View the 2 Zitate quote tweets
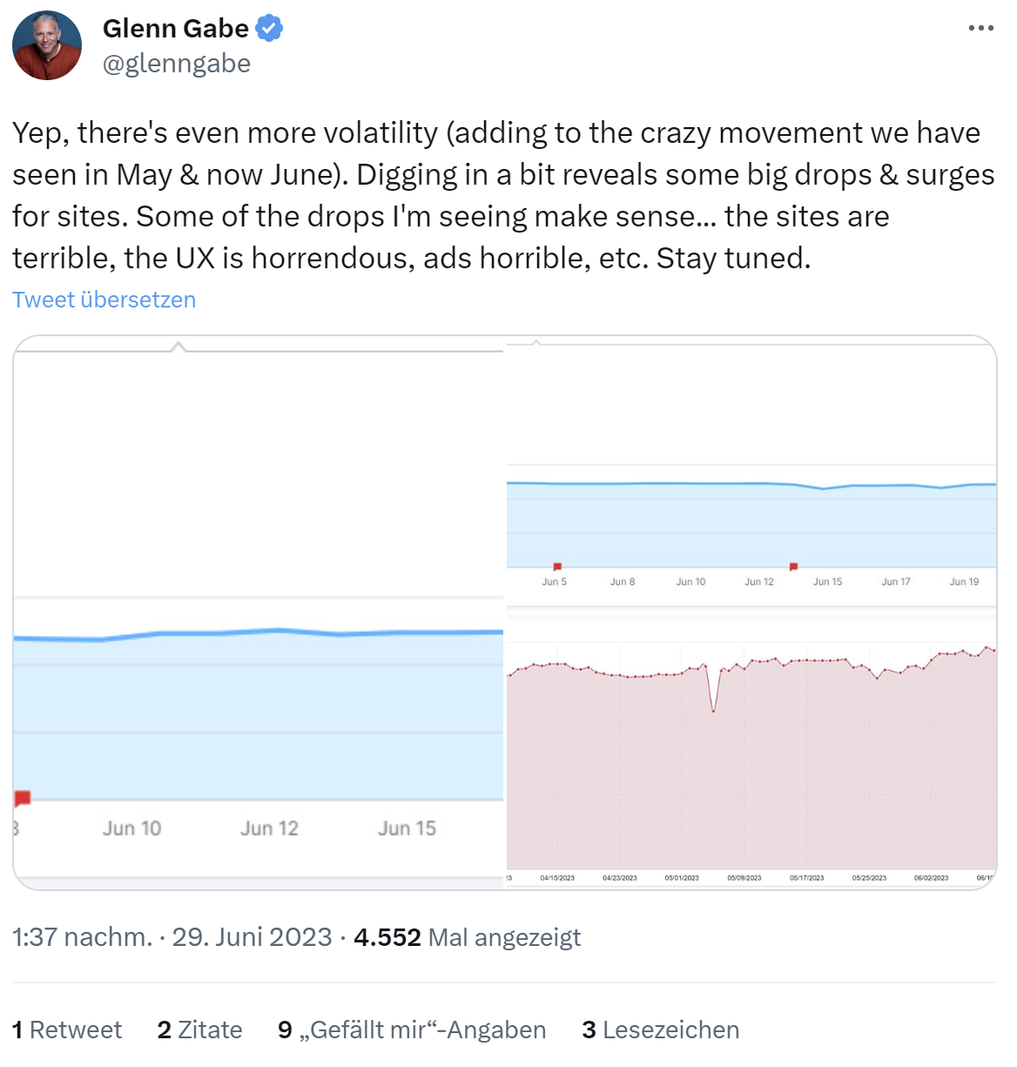The height and width of the screenshot is (1067, 1017). [199, 1030]
